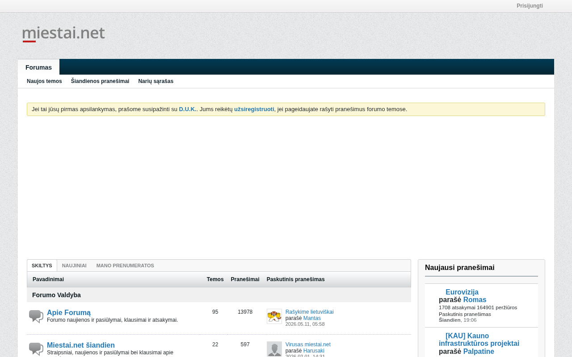Open Romas user profile link
Viewport: 572px width, 357px height.
tap(475, 300)
